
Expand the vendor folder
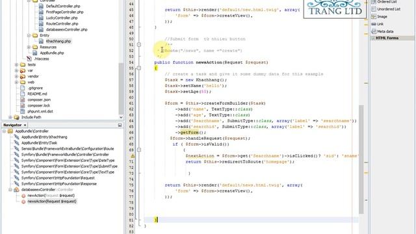point(16,76)
